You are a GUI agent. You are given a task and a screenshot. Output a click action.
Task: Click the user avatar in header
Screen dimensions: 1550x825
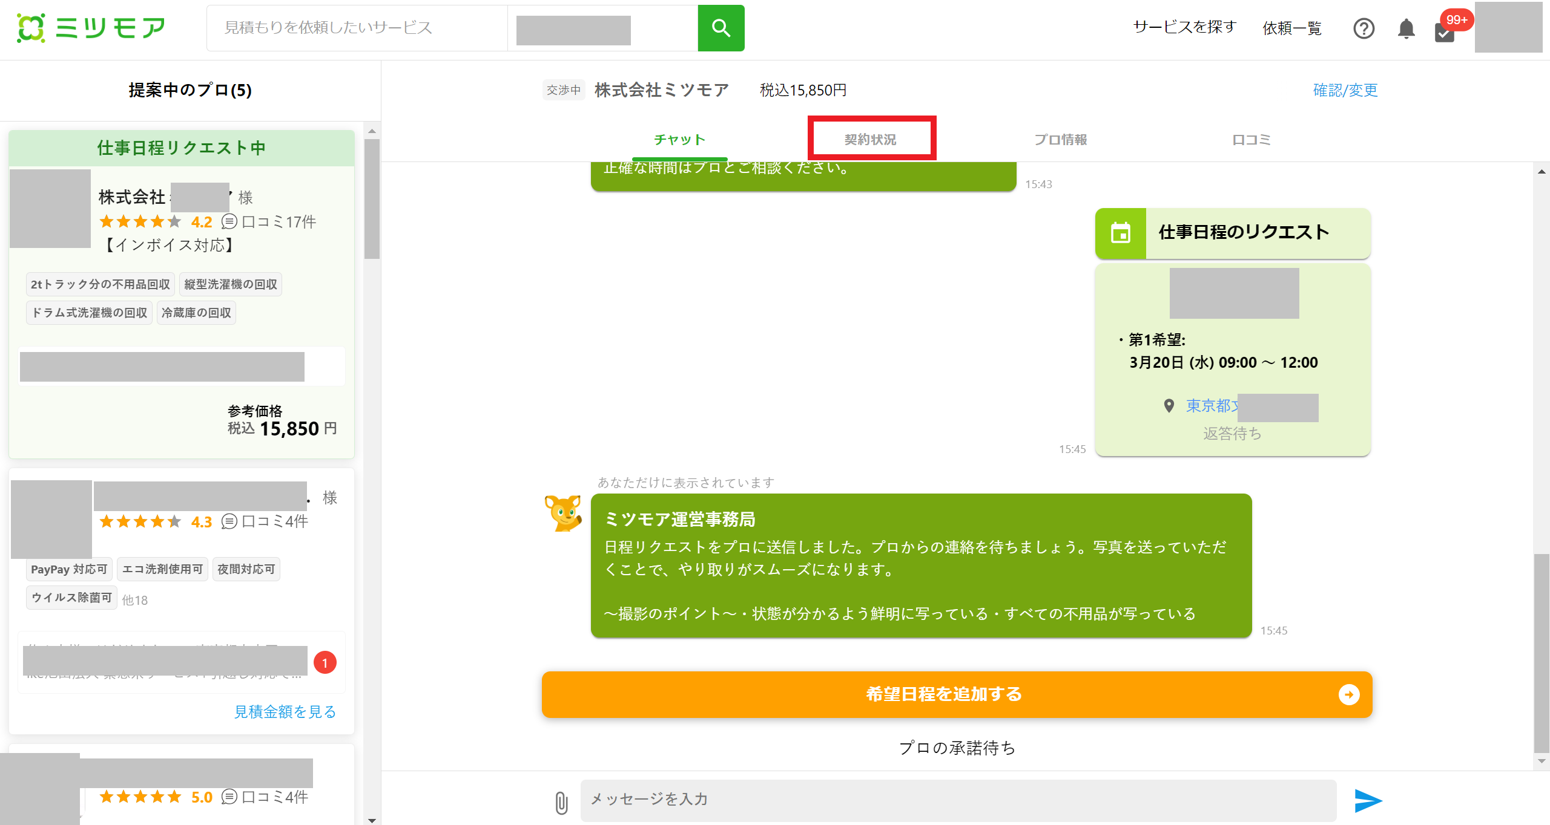pos(1508,27)
